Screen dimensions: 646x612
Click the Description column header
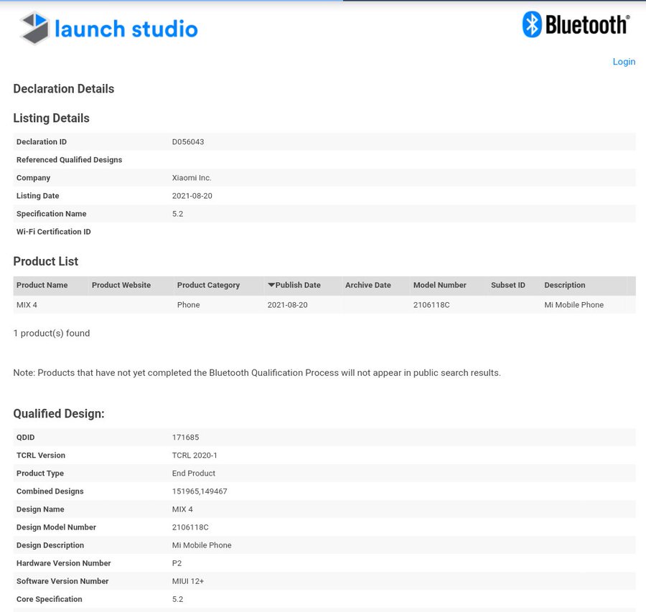564,285
